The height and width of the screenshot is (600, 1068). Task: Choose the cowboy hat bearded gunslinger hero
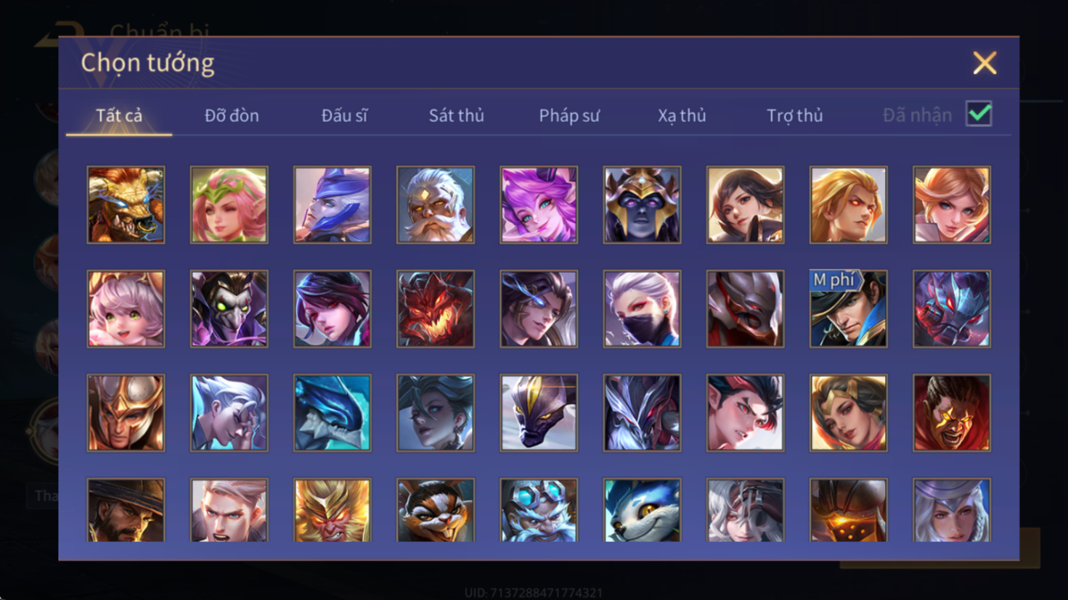click(126, 509)
